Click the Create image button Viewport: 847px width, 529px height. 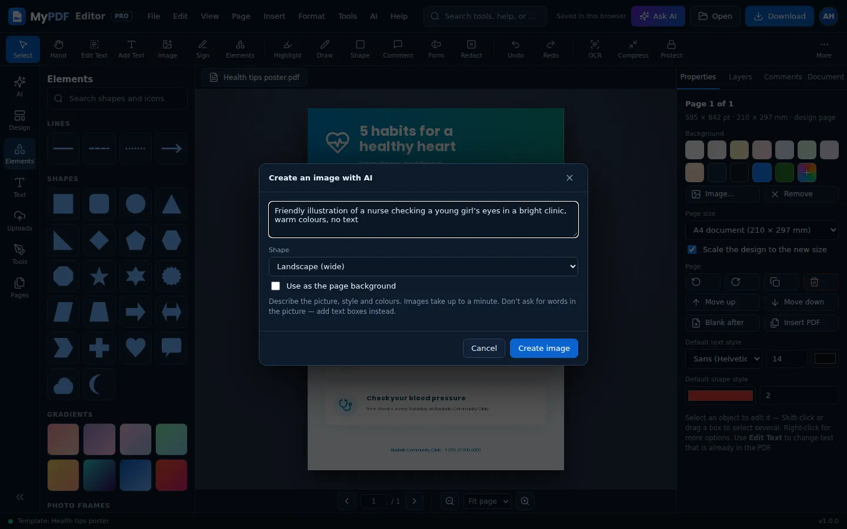tap(544, 349)
